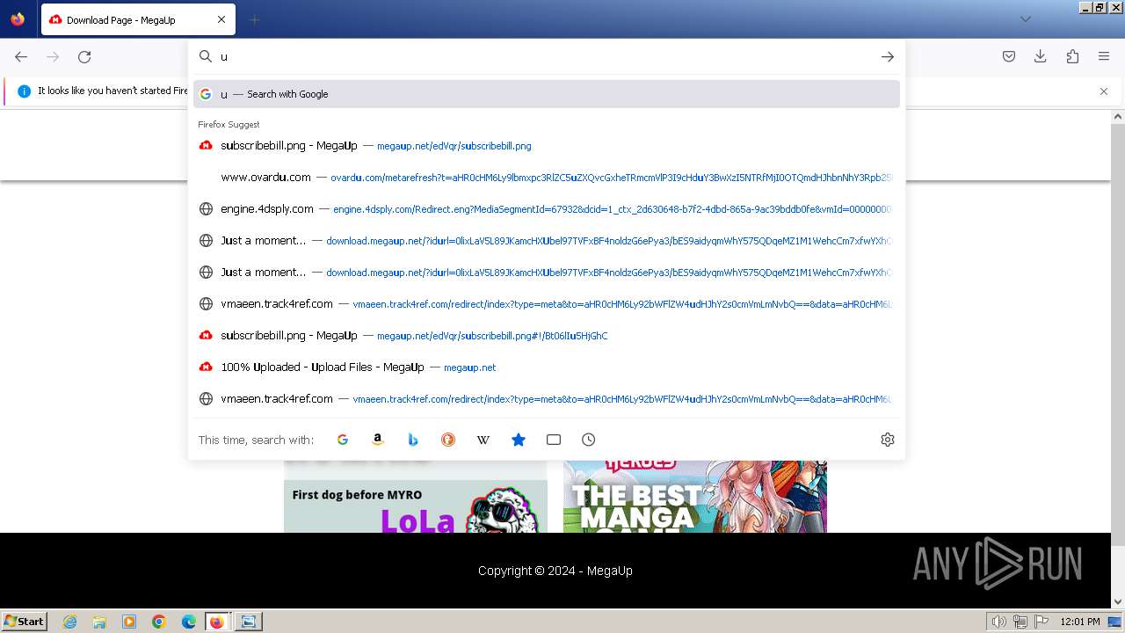Dismiss the notification bar with X

tap(1104, 91)
